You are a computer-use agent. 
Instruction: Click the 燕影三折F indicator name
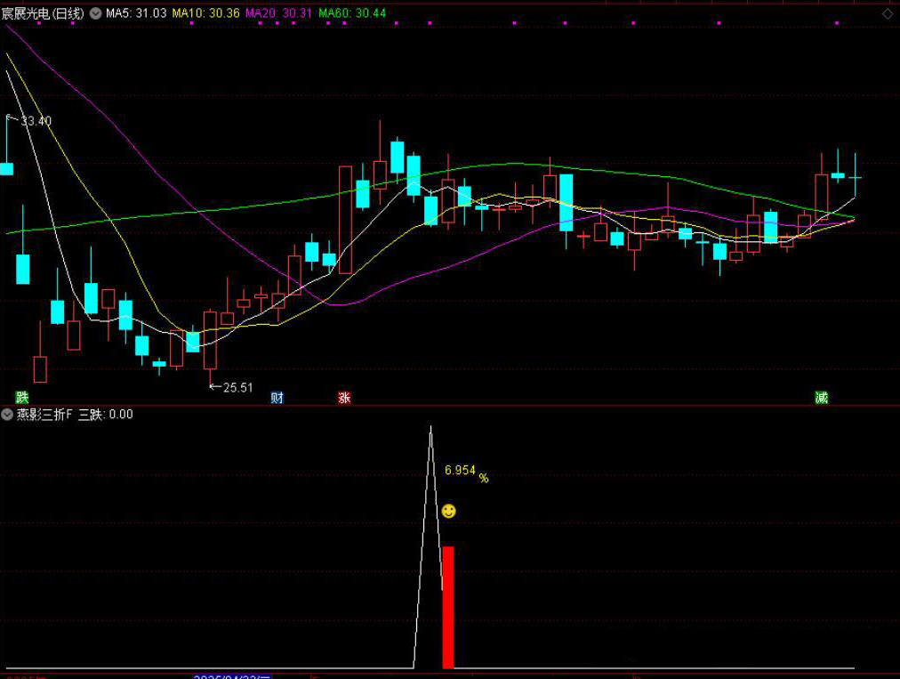pos(44,415)
